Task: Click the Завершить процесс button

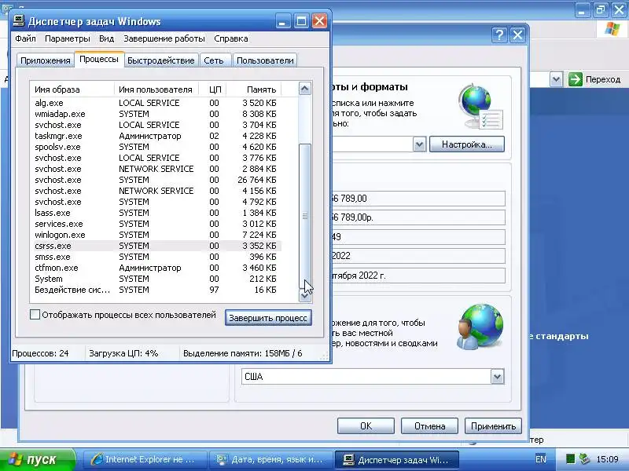Action: [x=268, y=318]
